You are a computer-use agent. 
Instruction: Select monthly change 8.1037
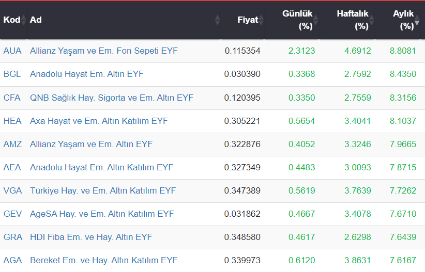(403, 121)
